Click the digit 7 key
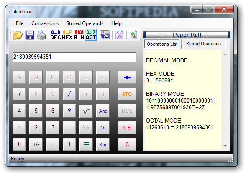 (19, 94)
